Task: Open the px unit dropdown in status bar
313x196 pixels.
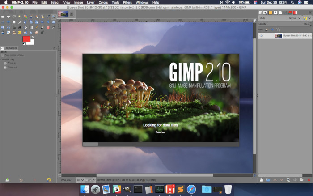Action: [x=80, y=180]
